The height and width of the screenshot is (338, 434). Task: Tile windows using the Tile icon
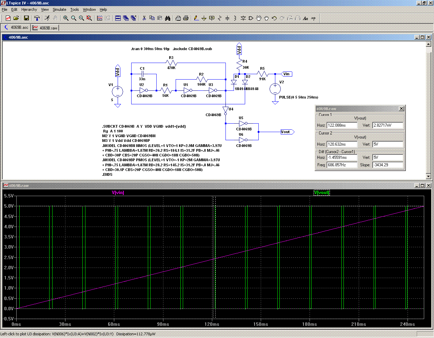tap(118, 18)
